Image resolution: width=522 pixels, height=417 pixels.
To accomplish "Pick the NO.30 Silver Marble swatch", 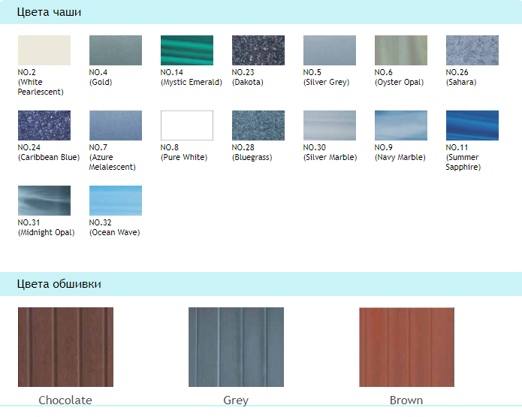I will [330, 125].
